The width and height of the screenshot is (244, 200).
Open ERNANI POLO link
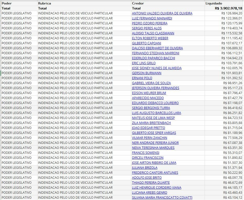142,78
